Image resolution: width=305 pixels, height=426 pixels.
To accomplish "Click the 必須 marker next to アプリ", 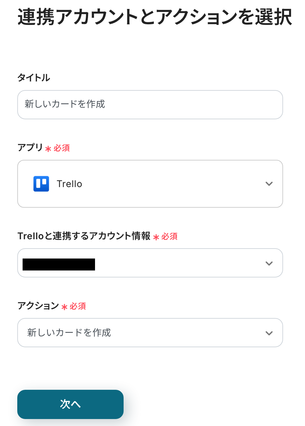I will click(x=61, y=148).
